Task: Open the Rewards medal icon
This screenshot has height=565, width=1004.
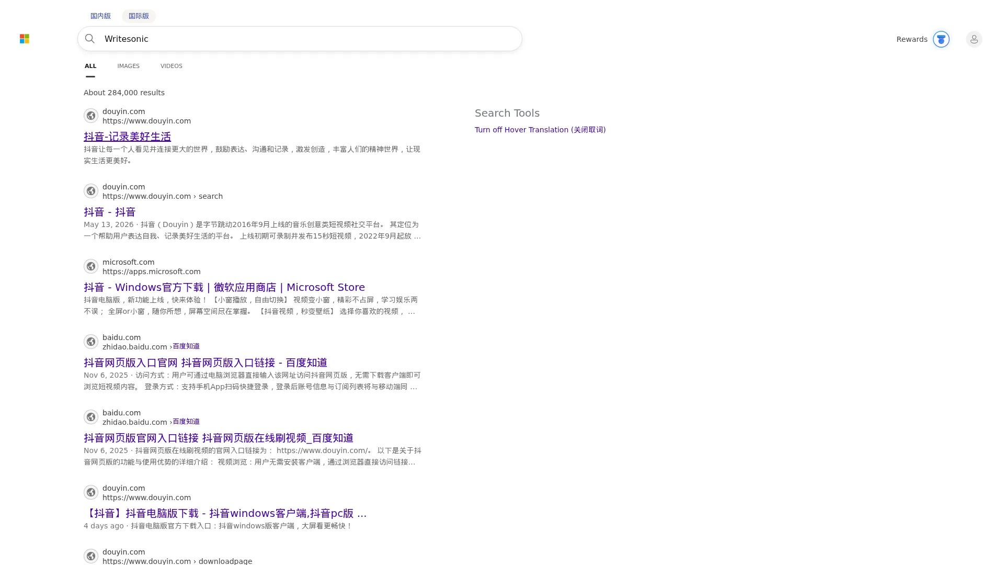Action: point(941,39)
